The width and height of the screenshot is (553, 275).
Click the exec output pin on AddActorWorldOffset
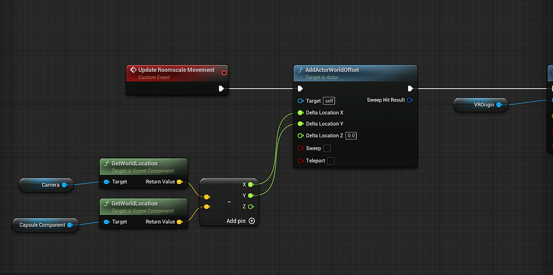pyautogui.click(x=410, y=88)
